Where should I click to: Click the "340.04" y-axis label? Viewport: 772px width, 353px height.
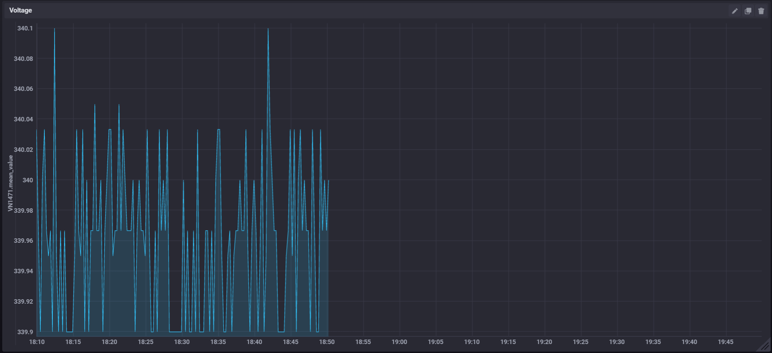(23, 119)
